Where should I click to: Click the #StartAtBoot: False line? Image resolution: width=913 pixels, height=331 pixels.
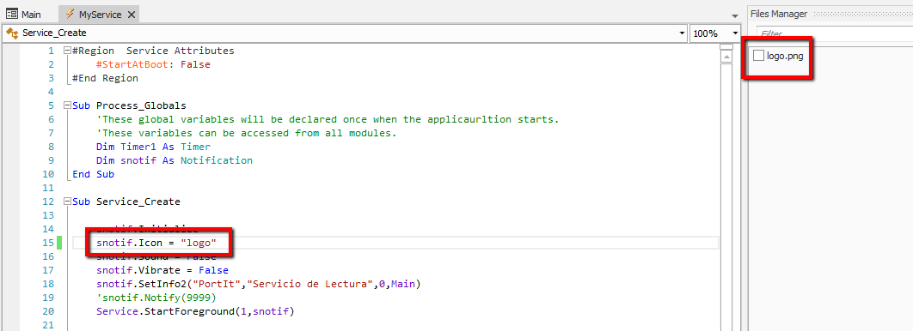pos(153,64)
